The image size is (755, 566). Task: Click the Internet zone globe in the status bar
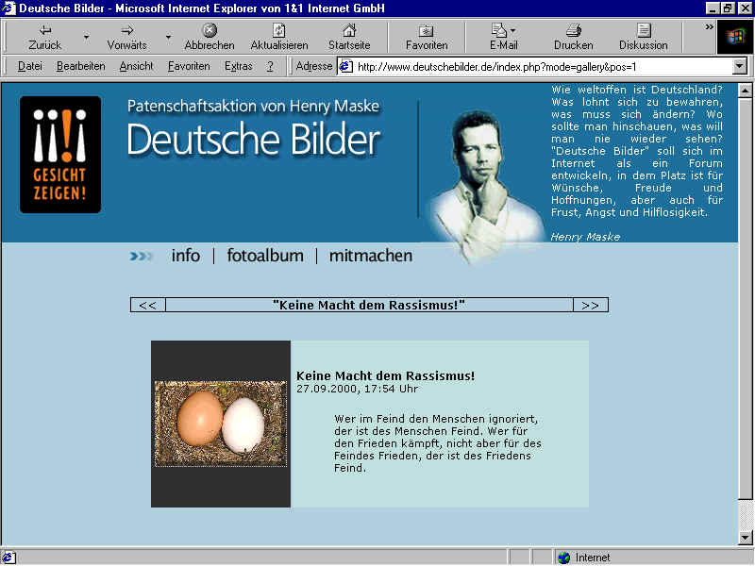point(563,558)
